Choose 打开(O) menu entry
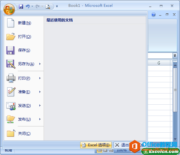Image resolution: width=180 pixels, height=155 pixels. 24,37
